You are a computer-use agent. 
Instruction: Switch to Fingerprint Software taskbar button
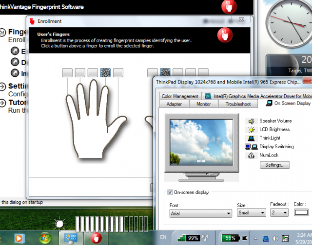click(x=96, y=238)
